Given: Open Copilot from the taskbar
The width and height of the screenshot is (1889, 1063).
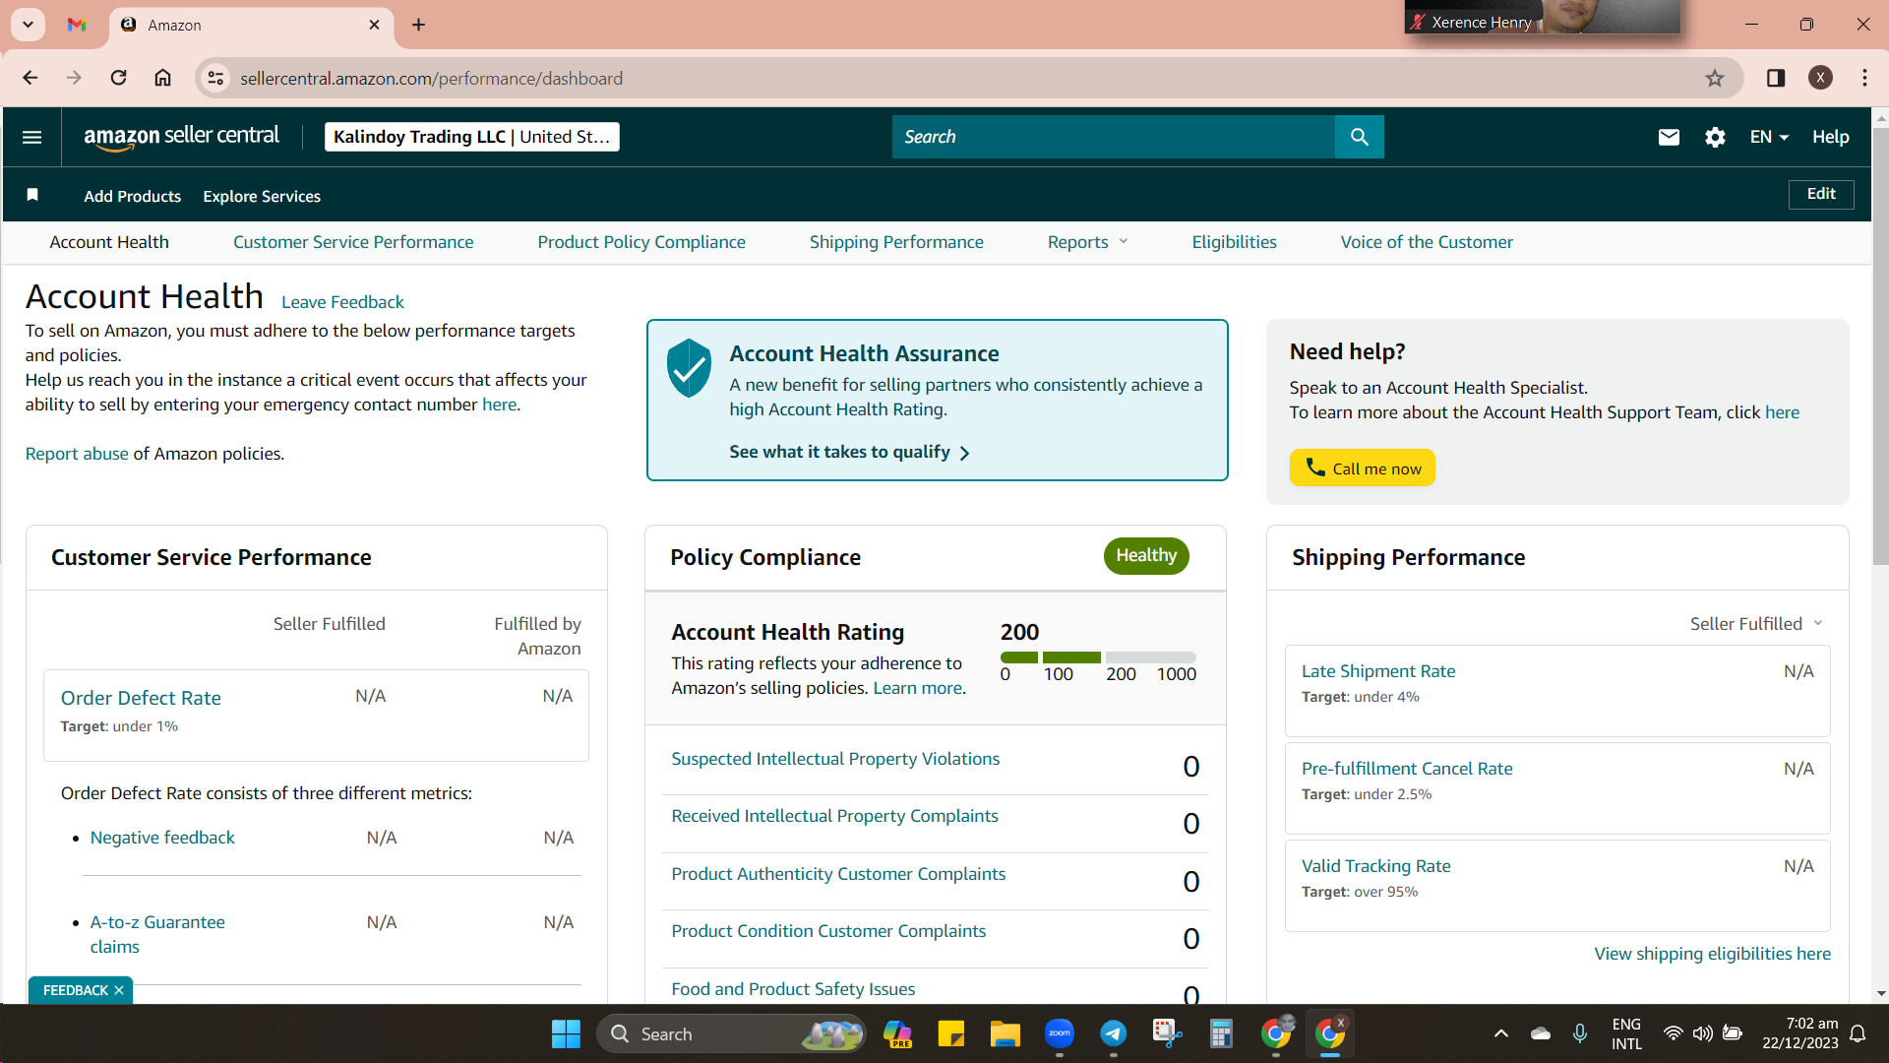Looking at the screenshot, I should (897, 1033).
